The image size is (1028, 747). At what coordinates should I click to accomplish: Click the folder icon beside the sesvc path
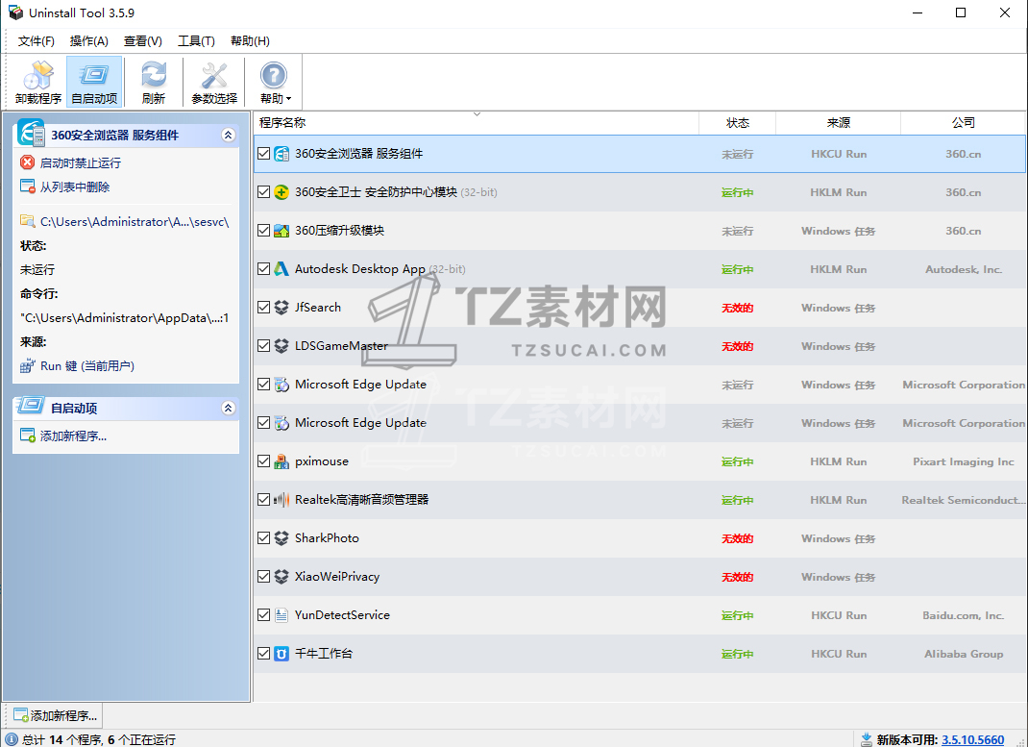[x=28, y=222]
